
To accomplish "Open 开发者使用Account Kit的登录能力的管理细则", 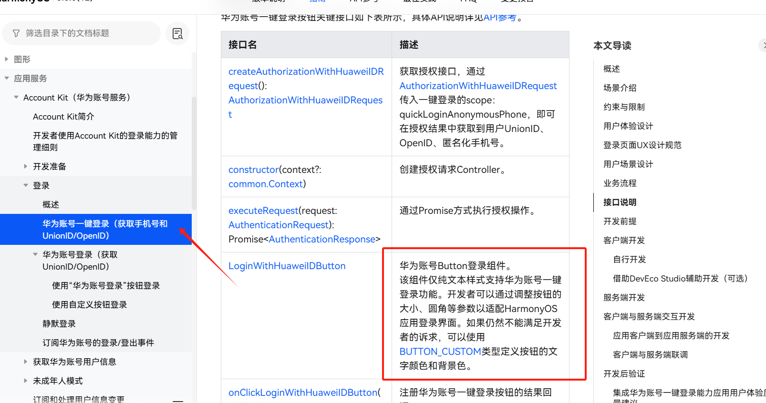I will (105, 141).
